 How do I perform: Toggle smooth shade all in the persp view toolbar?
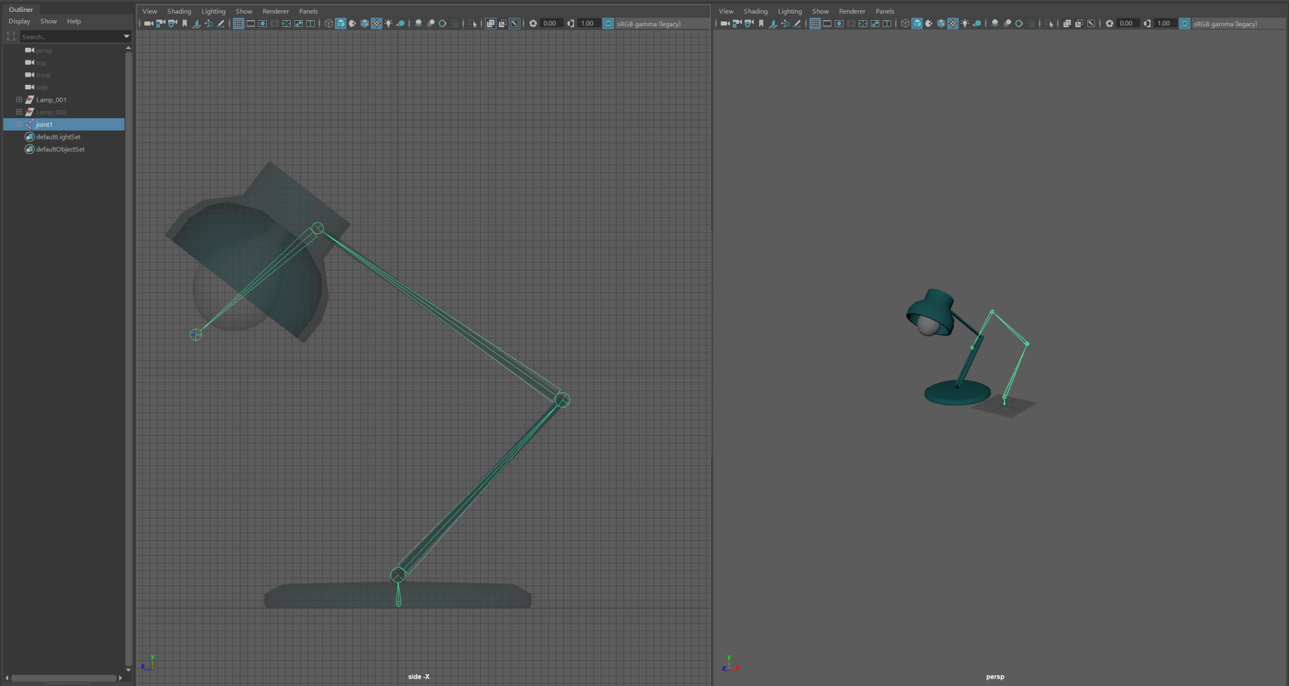pos(917,23)
